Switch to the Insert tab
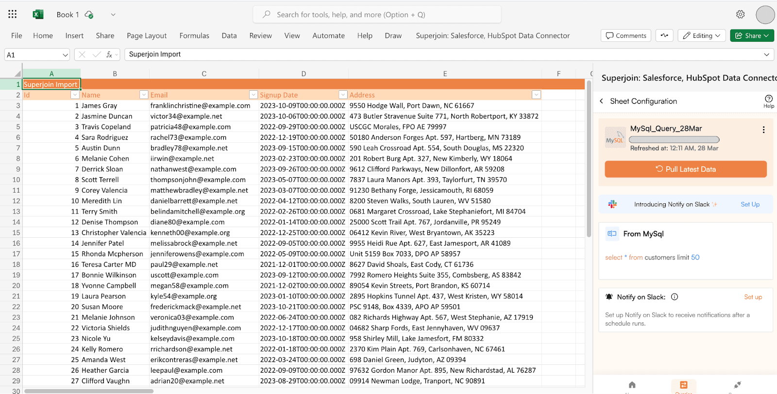 [74, 35]
